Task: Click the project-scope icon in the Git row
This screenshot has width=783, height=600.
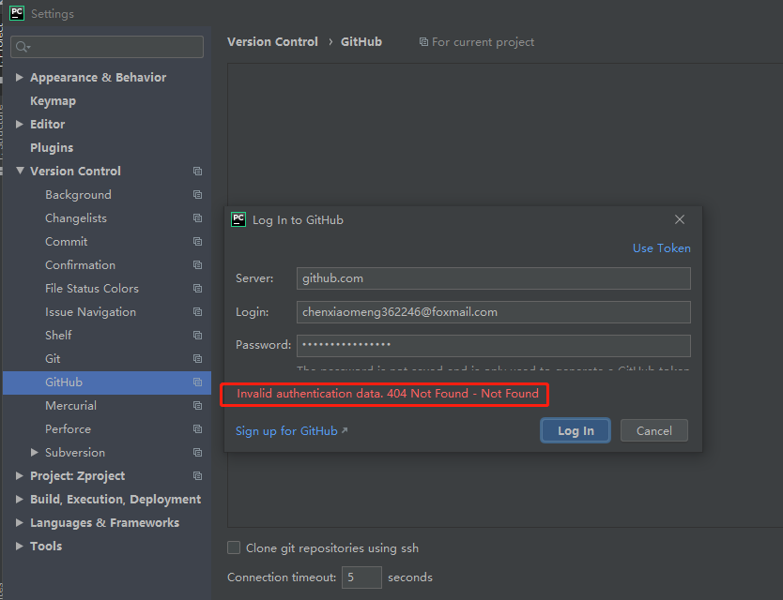Action: [198, 359]
